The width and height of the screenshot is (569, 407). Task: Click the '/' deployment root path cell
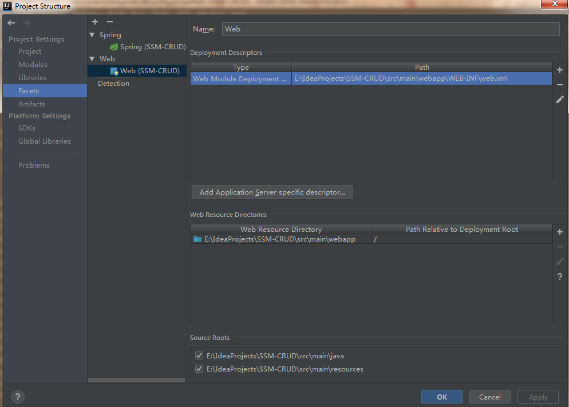click(x=461, y=239)
